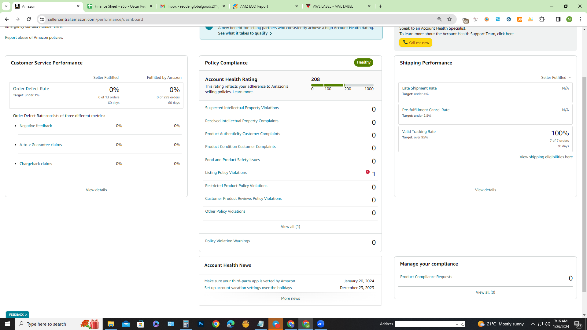Open Order Defect Rate link
This screenshot has width=587, height=330.
point(31,89)
